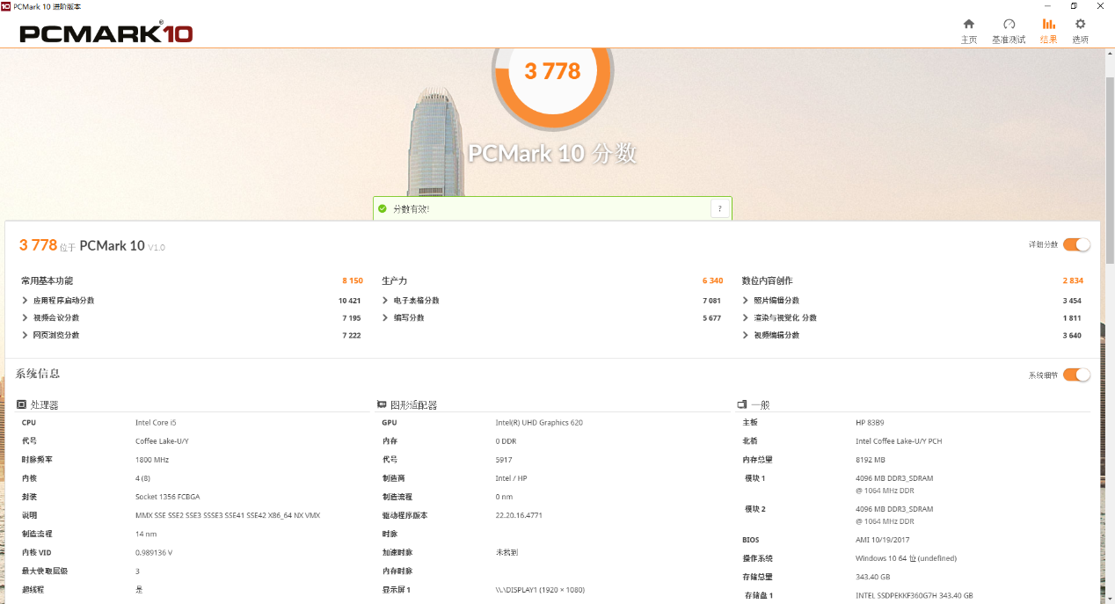This screenshot has width=1115, height=604.
Task: Click the 1800 MHz clock value
Action: [152, 460]
